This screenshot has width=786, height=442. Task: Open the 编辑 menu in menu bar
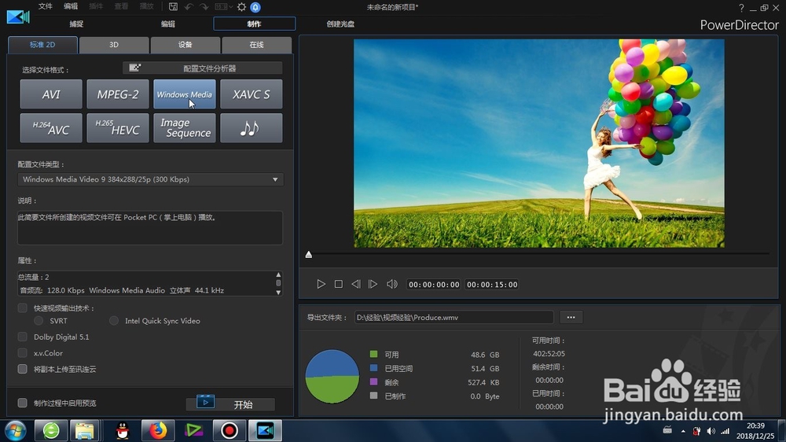click(71, 6)
